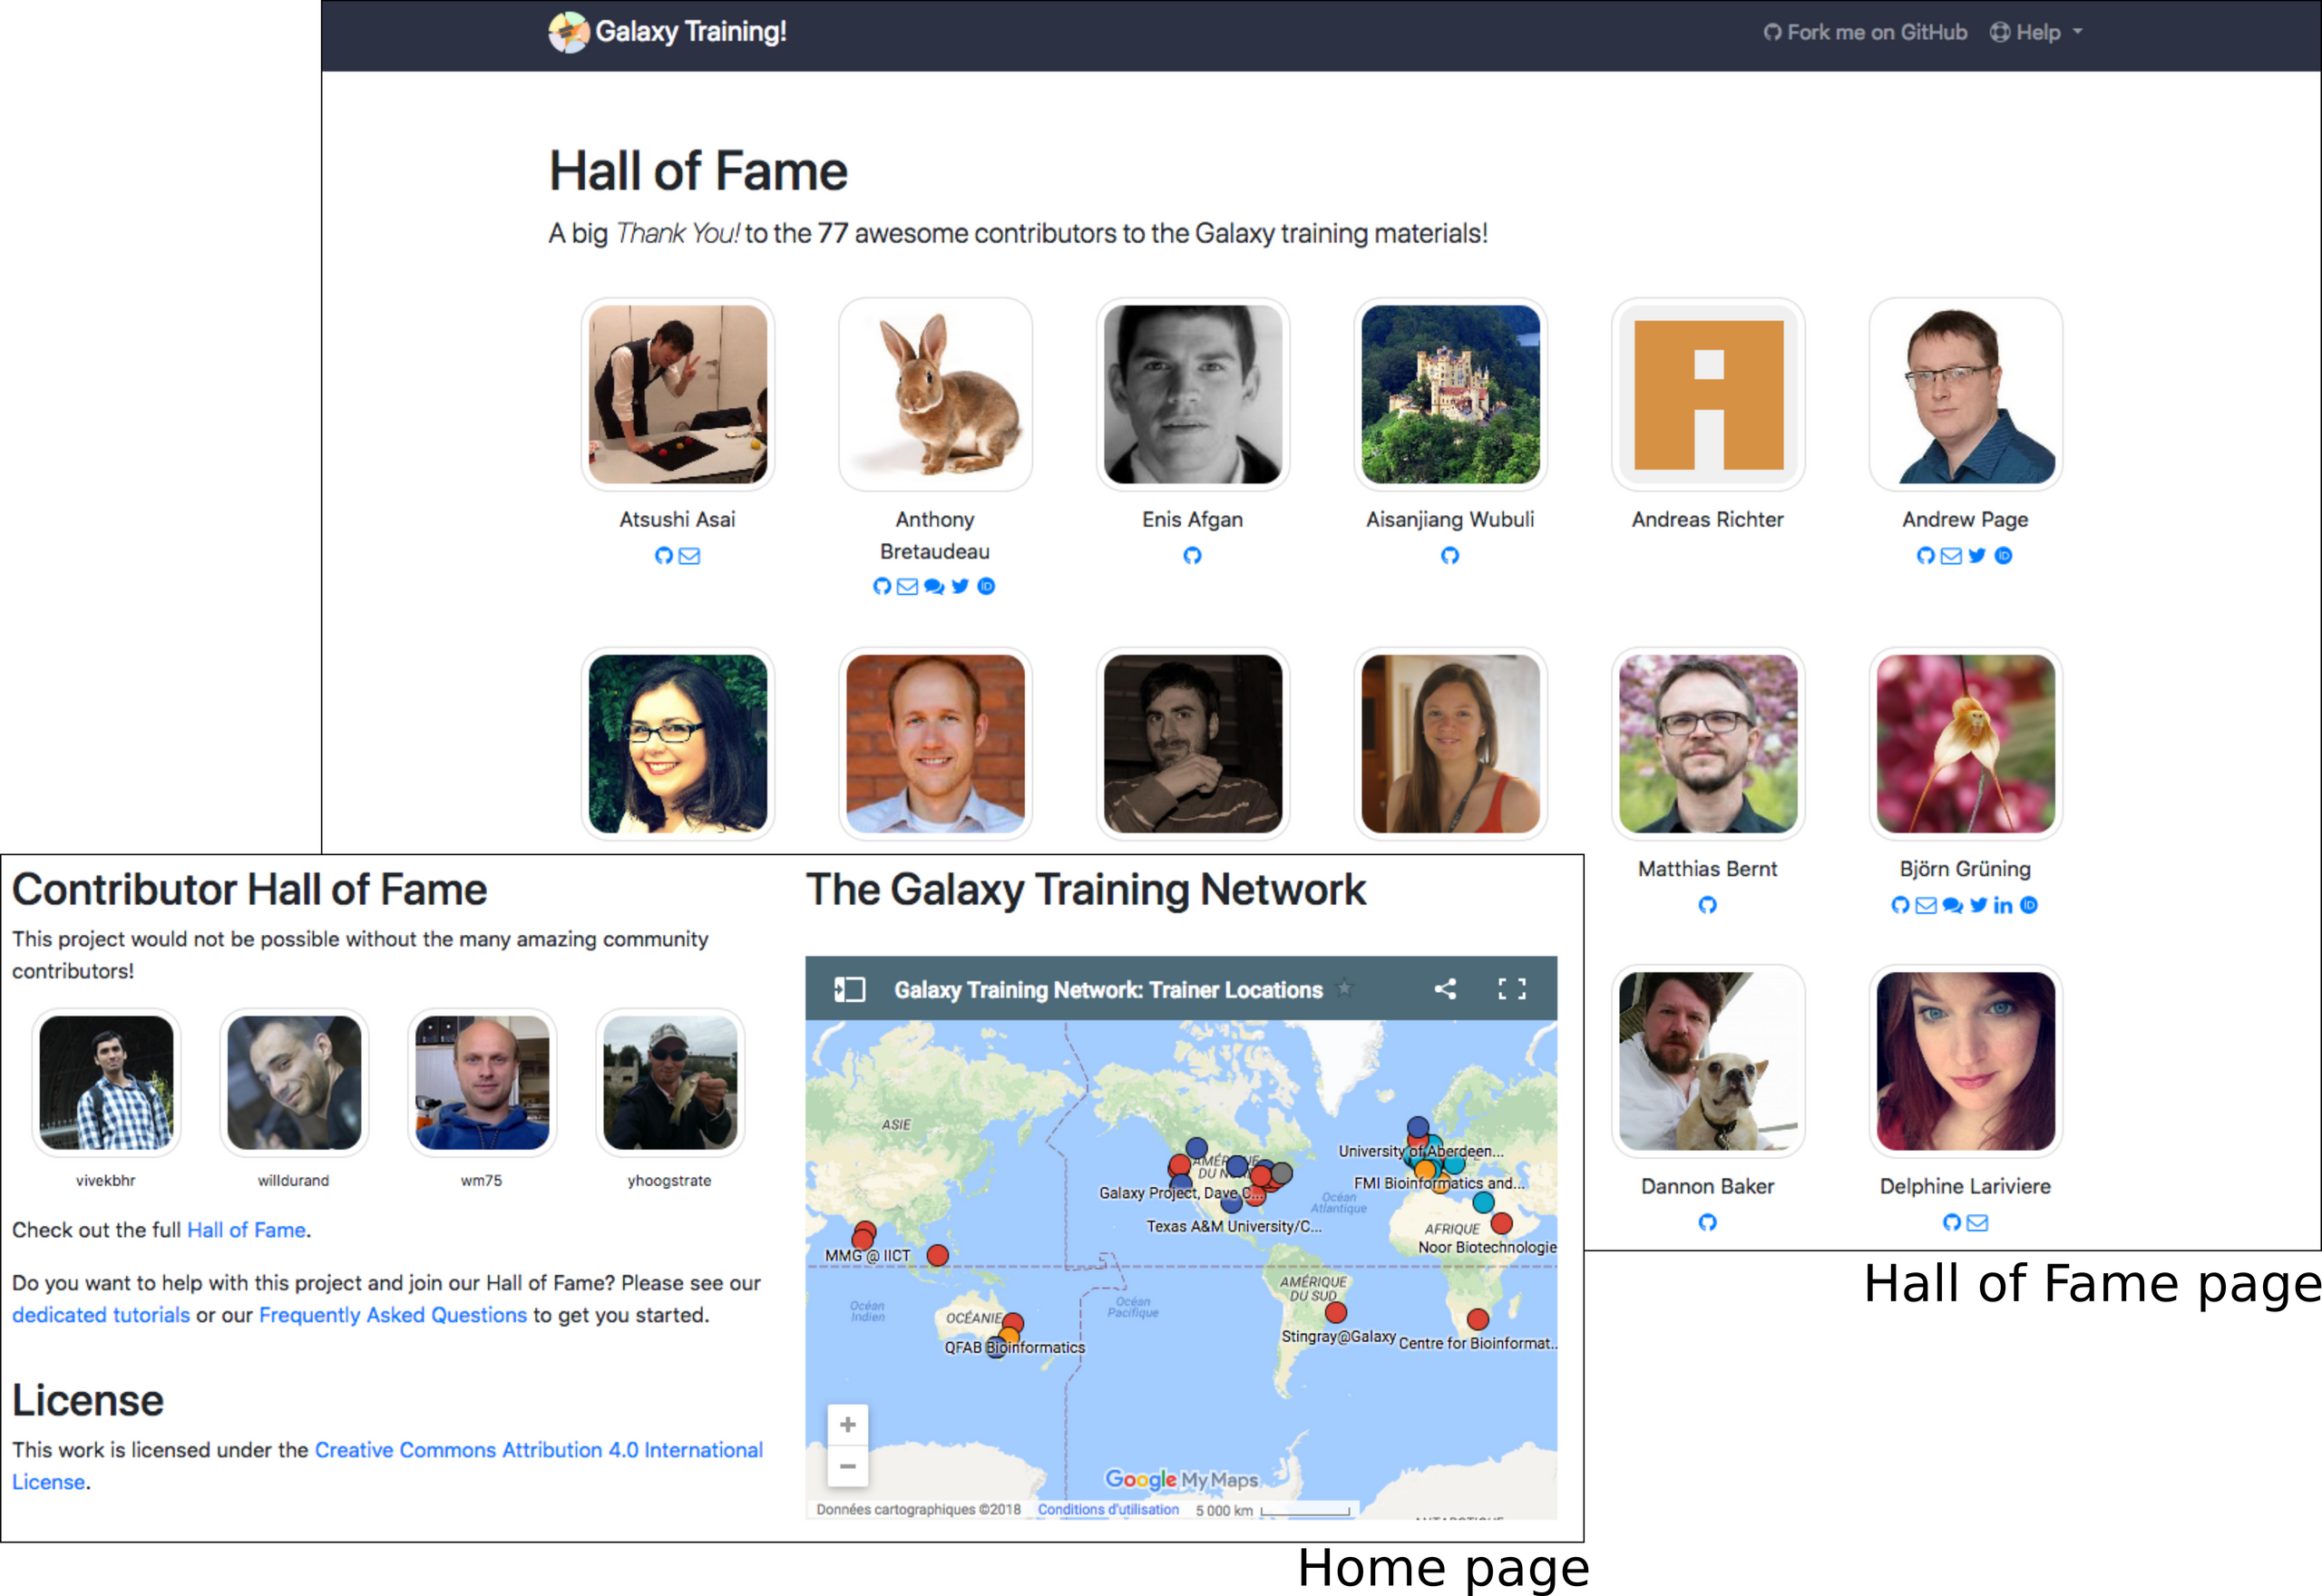Viewport: 2322px width, 1596px height.
Task: Open Enis Afgan's GitHub icon
Action: click(1192, 555)
